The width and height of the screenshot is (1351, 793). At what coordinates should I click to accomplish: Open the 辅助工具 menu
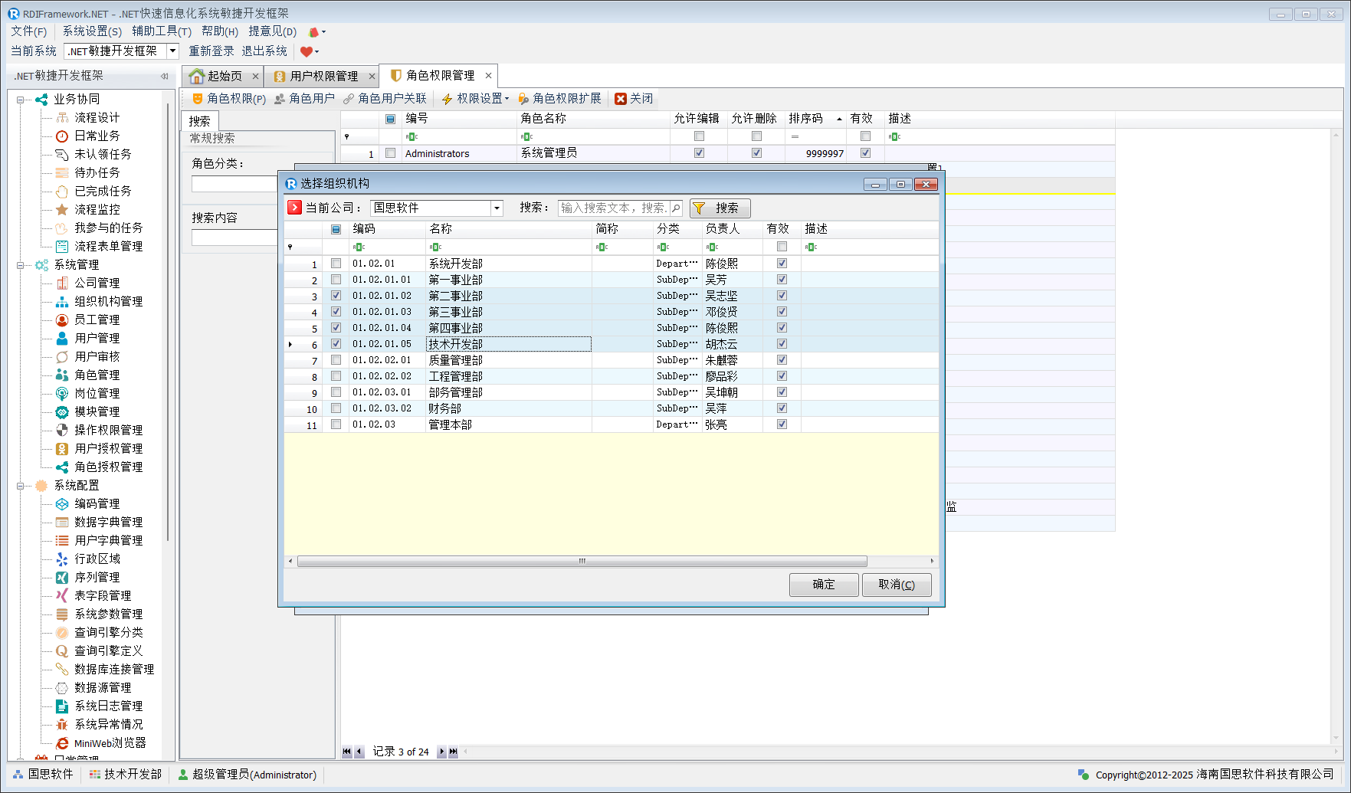click(x=161, y=31)
